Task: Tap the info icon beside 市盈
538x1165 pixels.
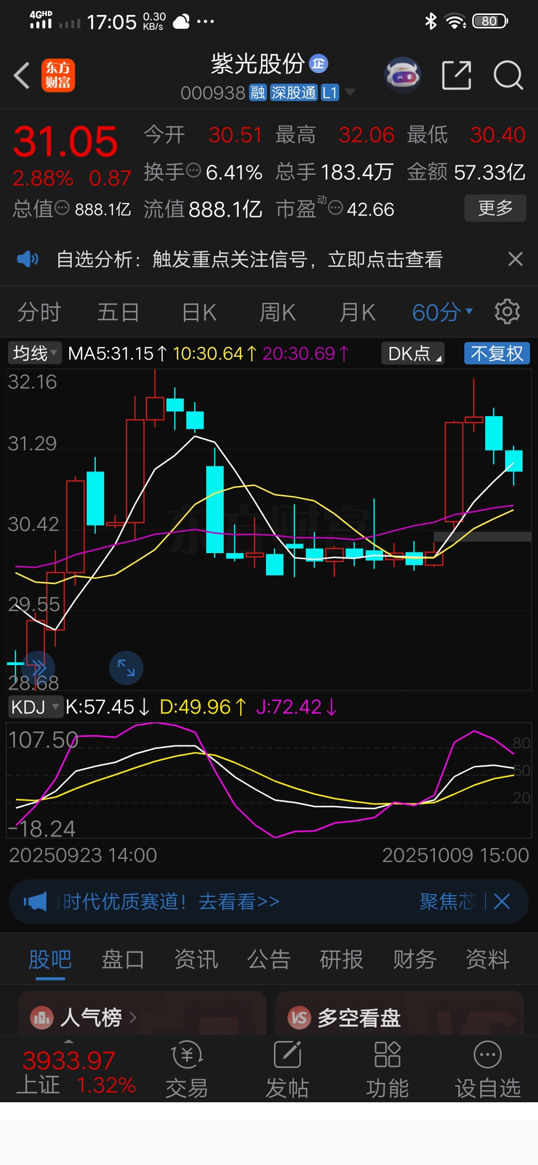Action: point(336,208)
